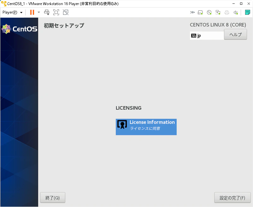Open the network adapter device icon

(x=218, y=12)
